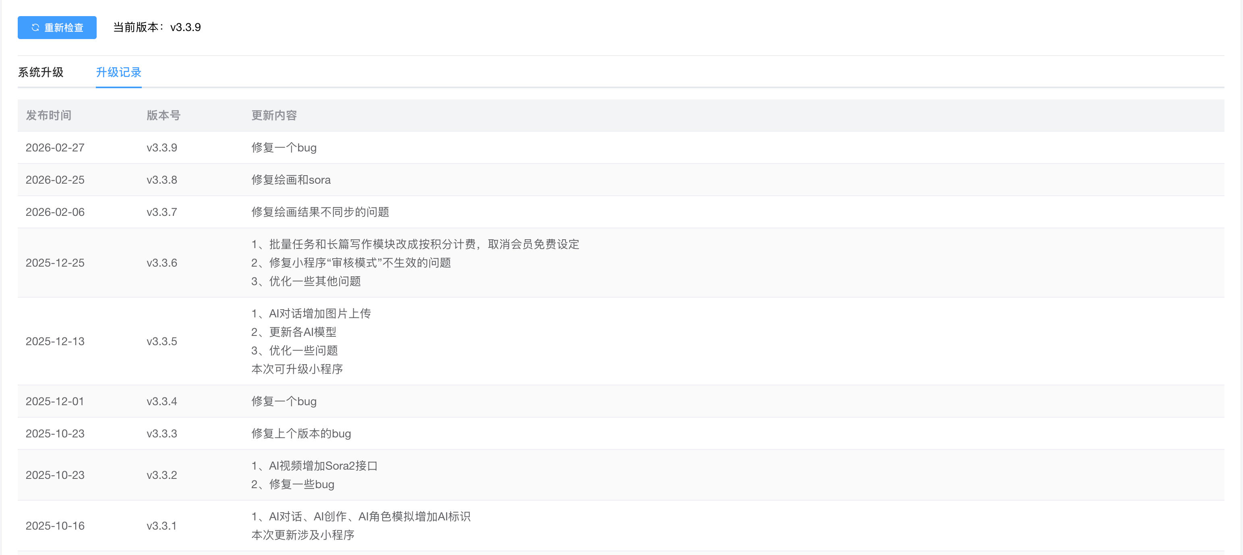Image resolution: width=1243 pixels, height=555 pixels.
Task: Click 修复上个版本的bug text
Action: coord(301,433)
